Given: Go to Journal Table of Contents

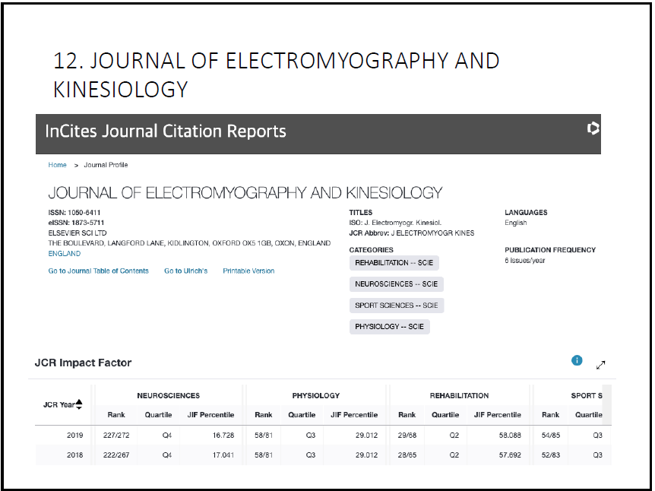Looking at the screenshot, I should pyautogui.click(x=98, y=271).
